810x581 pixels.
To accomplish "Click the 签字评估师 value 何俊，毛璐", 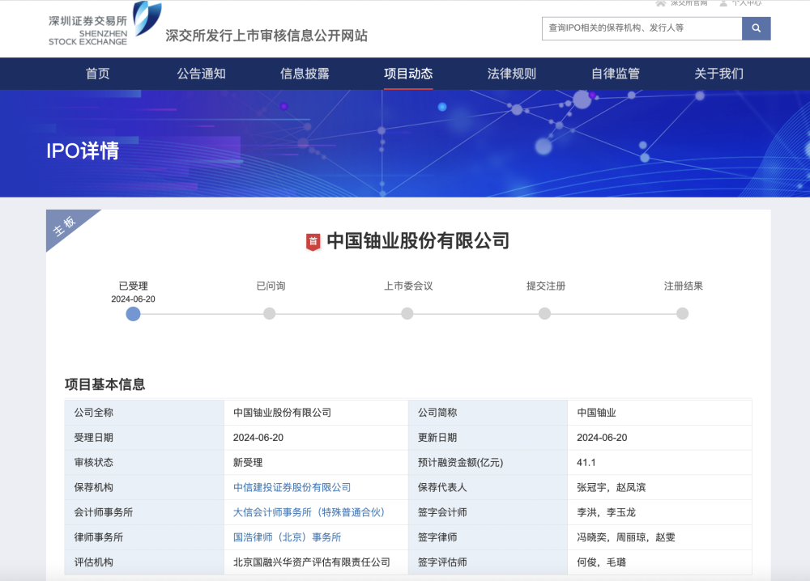I will 601,562.
